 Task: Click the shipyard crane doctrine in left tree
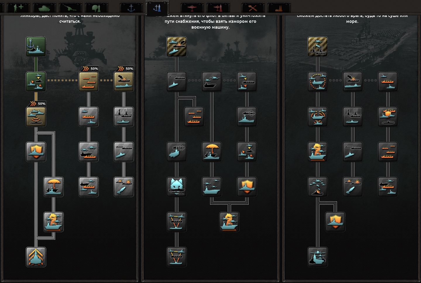[124, 117]
